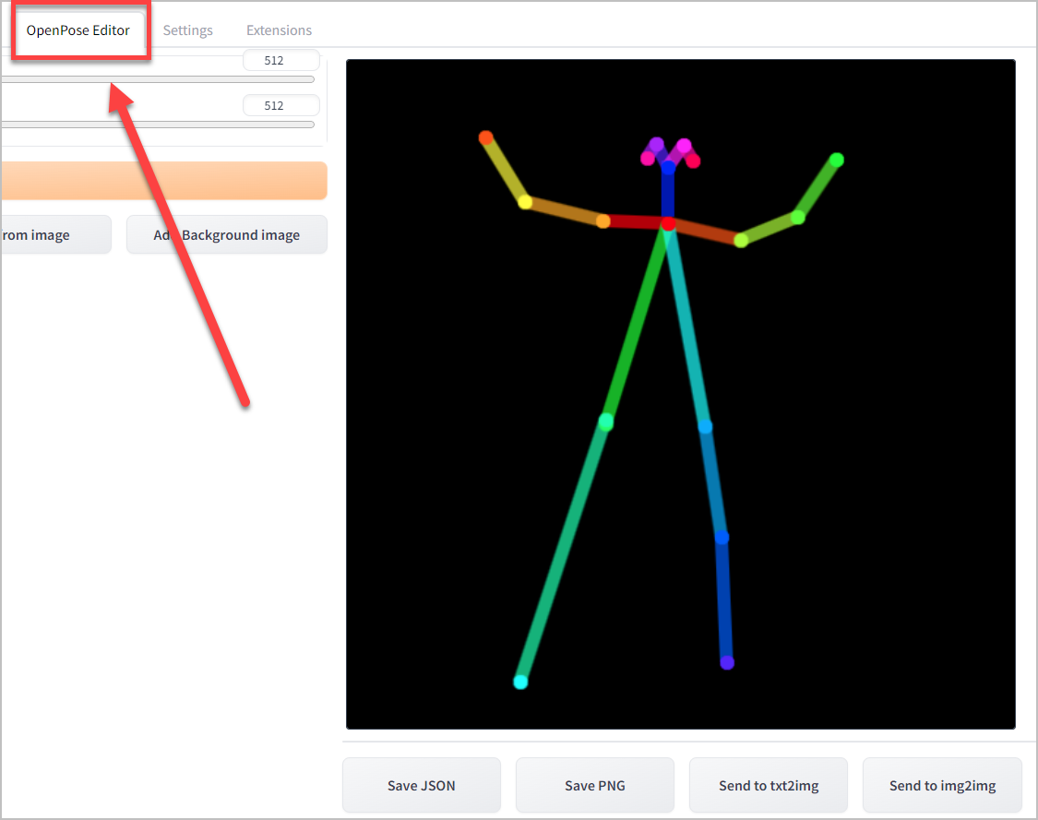Image resolution: width=1038 pixels, height=820 pixels.
Task: Click the width value field showing 512
Action: click(x=280, y=59)
